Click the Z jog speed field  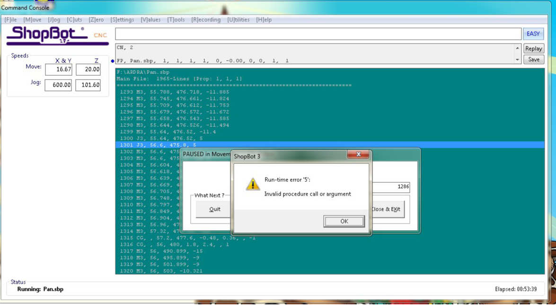[x=88, y=85]
